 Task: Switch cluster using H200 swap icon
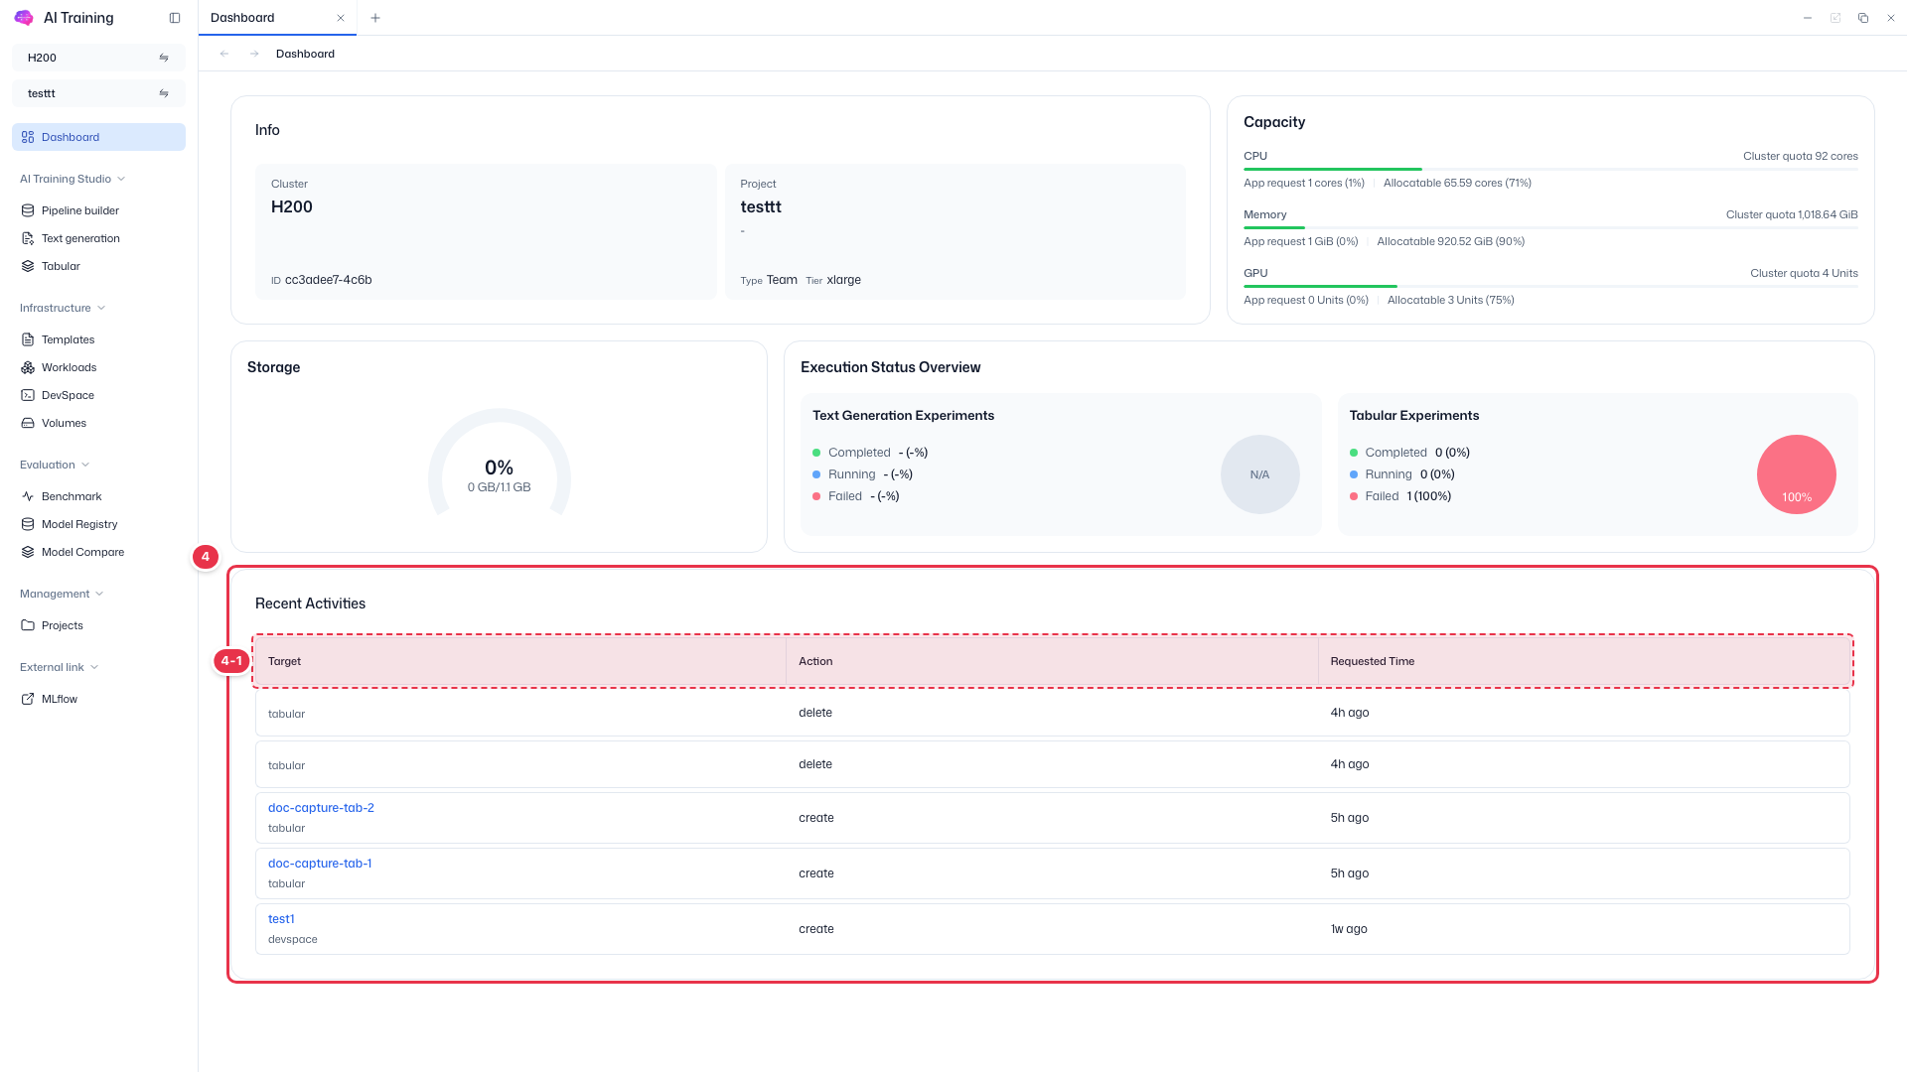pos(164,58)
